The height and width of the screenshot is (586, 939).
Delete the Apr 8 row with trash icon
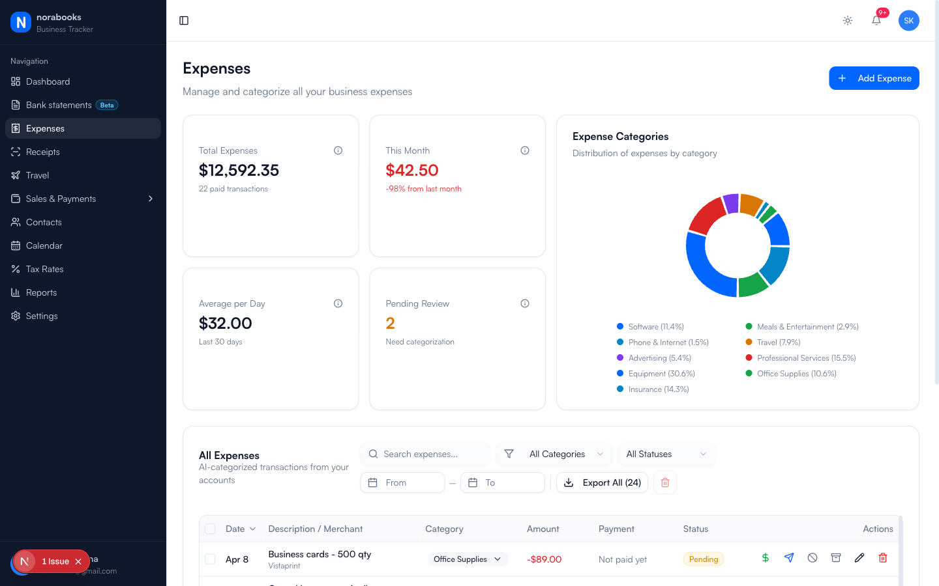pos(883,558)
